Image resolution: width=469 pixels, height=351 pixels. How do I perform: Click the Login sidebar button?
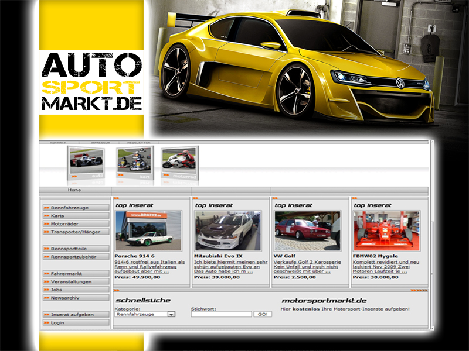tap(76, 322)
